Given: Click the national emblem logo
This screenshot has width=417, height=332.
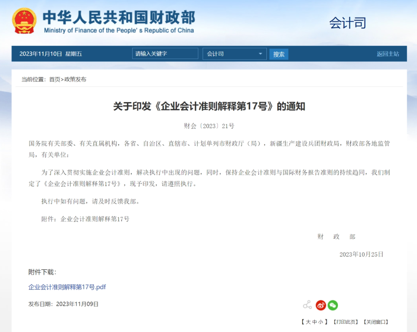Looking at the screenshot, I should pos(24,21).
